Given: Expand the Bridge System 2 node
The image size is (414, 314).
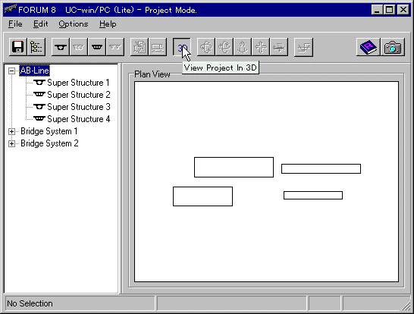Looking at the screenshot, I should [x=11, y=143].
